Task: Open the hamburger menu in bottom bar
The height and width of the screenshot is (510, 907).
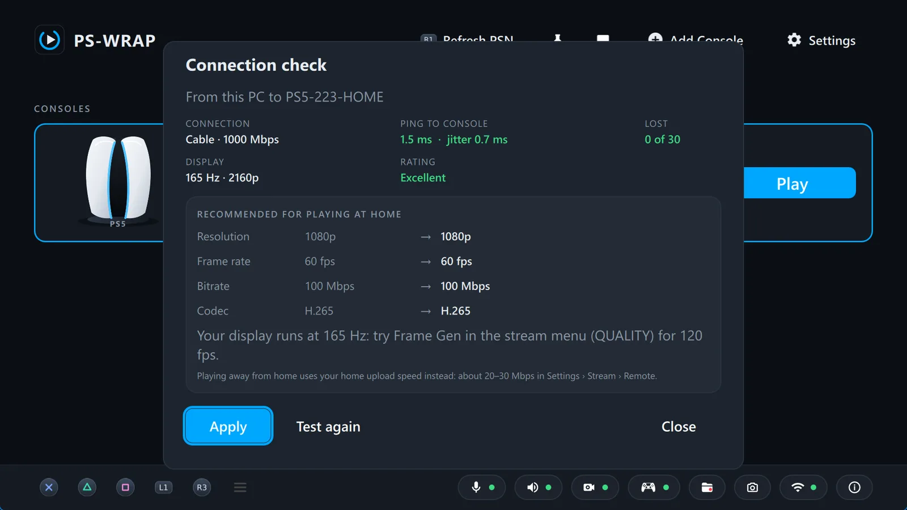Action: 240,487
